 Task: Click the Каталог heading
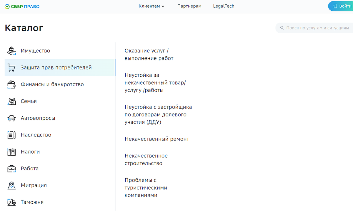tap(24, 28)
